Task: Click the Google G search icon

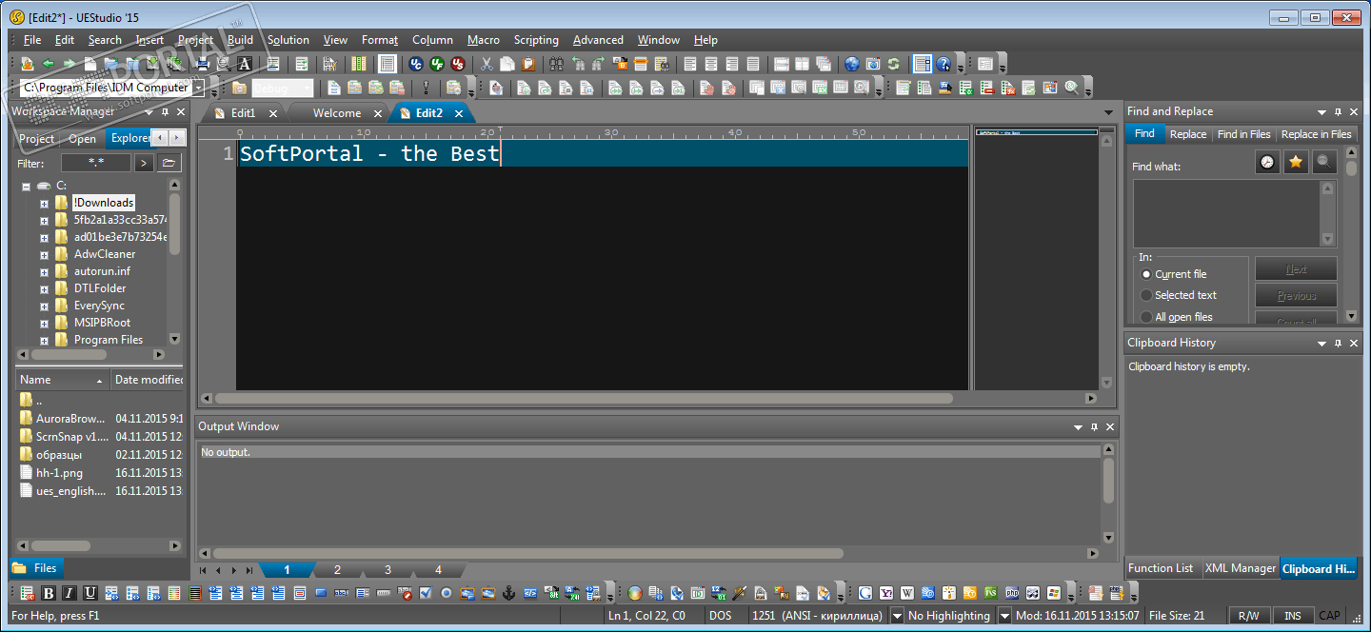Action: (x=865, y=593)
